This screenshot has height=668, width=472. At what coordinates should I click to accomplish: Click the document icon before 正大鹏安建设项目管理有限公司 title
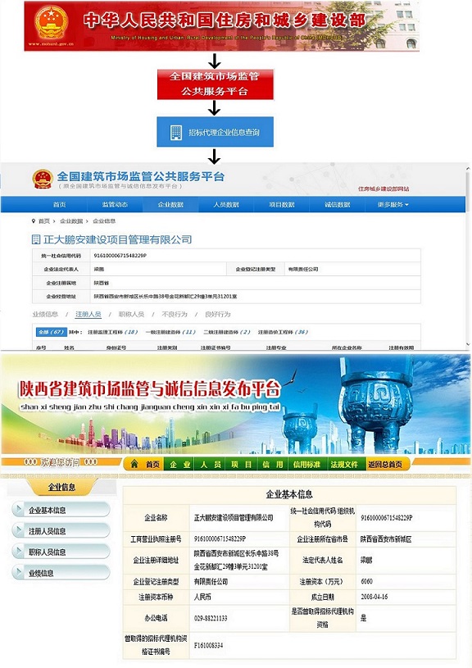(x=36, y=239)
